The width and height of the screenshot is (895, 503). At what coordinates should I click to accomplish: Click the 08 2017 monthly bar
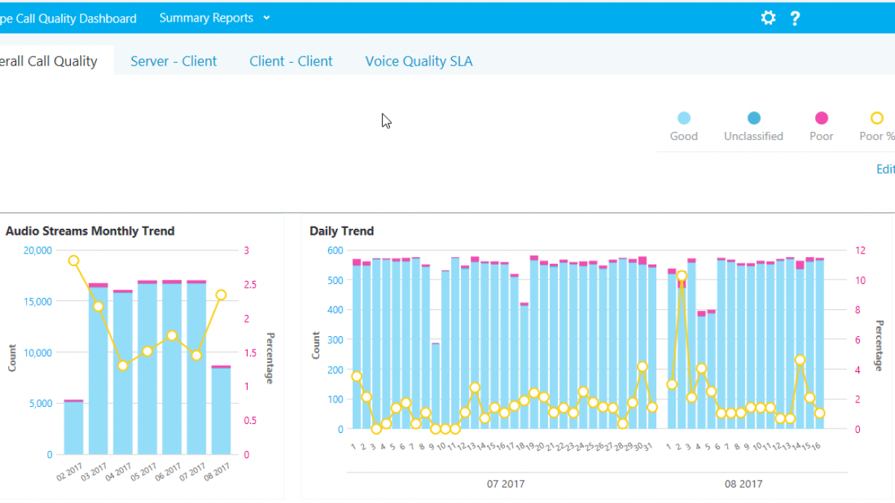tap(222, 411)
